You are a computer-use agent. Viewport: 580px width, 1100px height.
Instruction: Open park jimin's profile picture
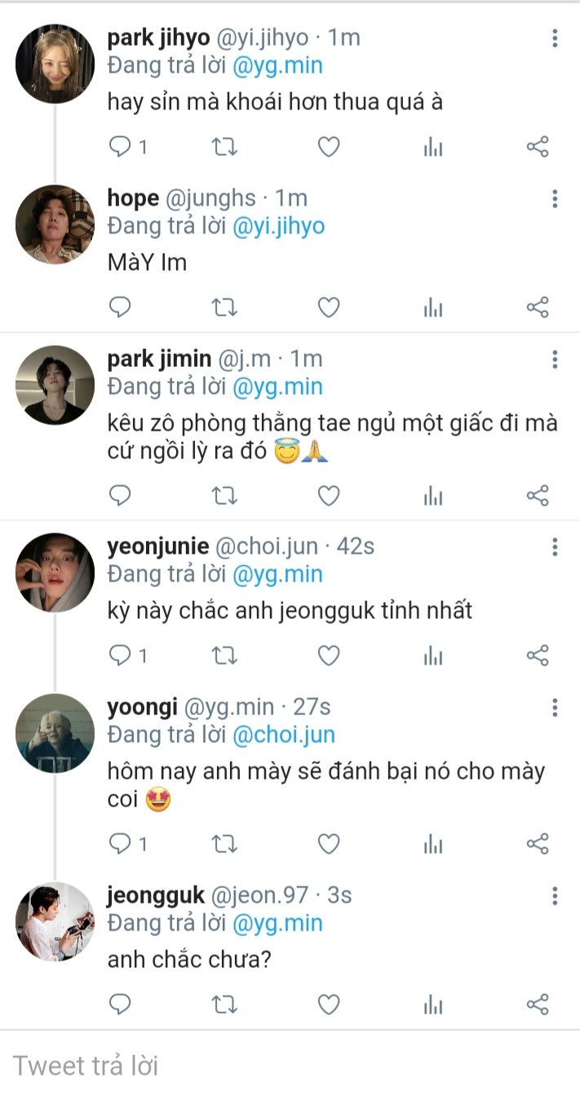pyautogui.click(x=55, y=385)
